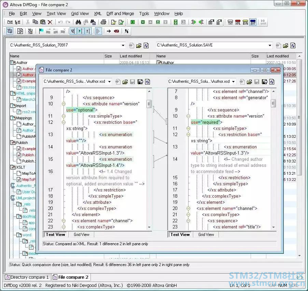The width and height of the screenshot is (308, 291).
Task: Toggle the EXT extension compare mode
Action: [x=253, y=22]
